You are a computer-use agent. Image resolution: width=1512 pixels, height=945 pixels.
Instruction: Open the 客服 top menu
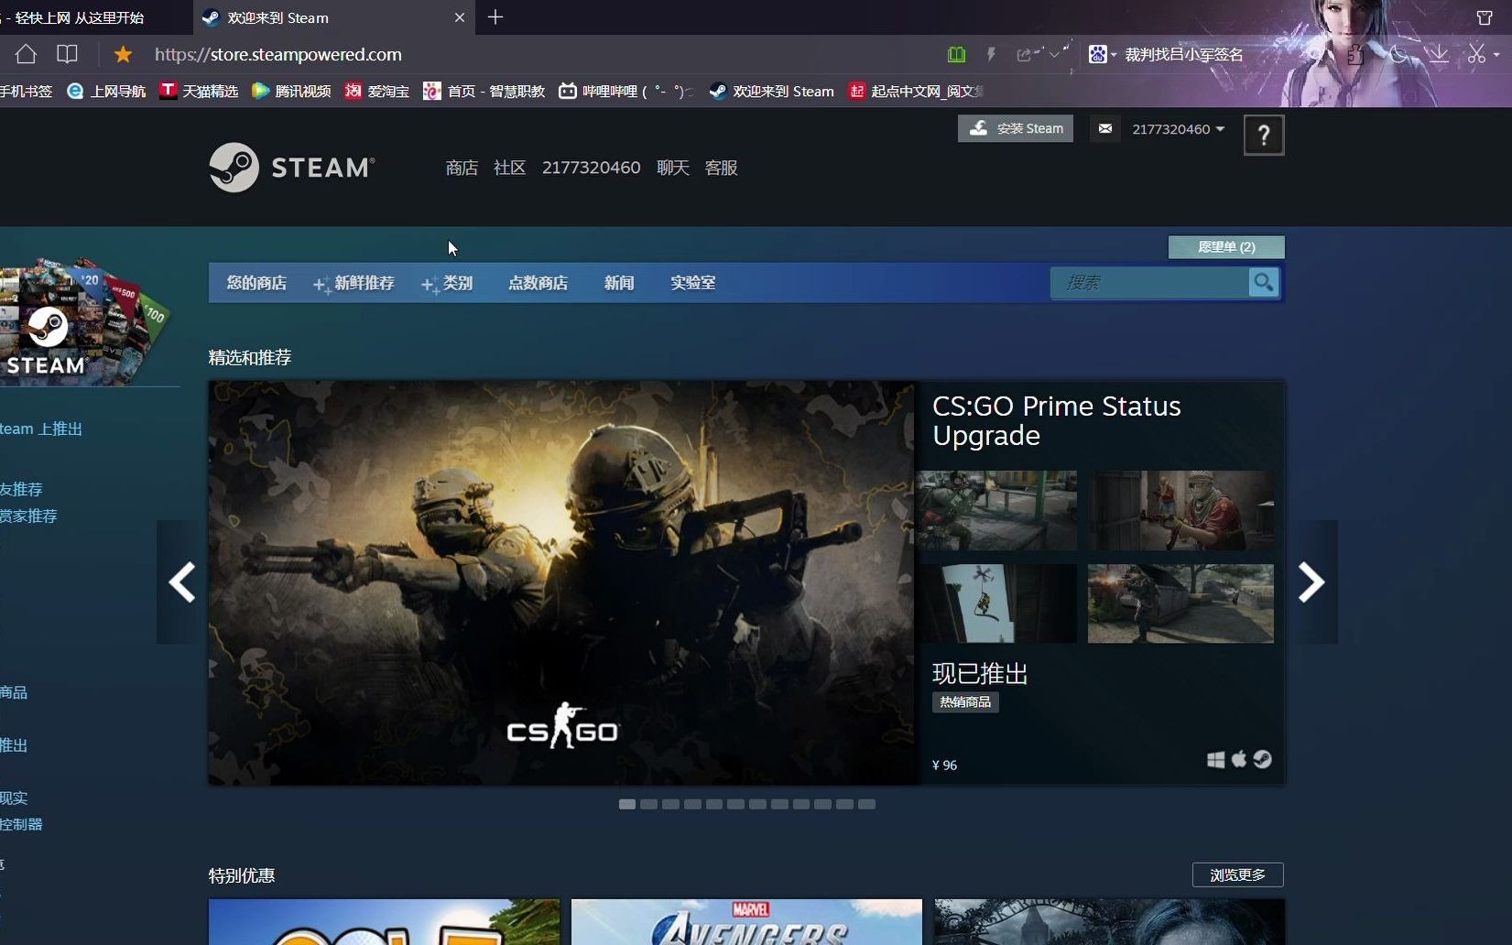[x=721, y=168]
